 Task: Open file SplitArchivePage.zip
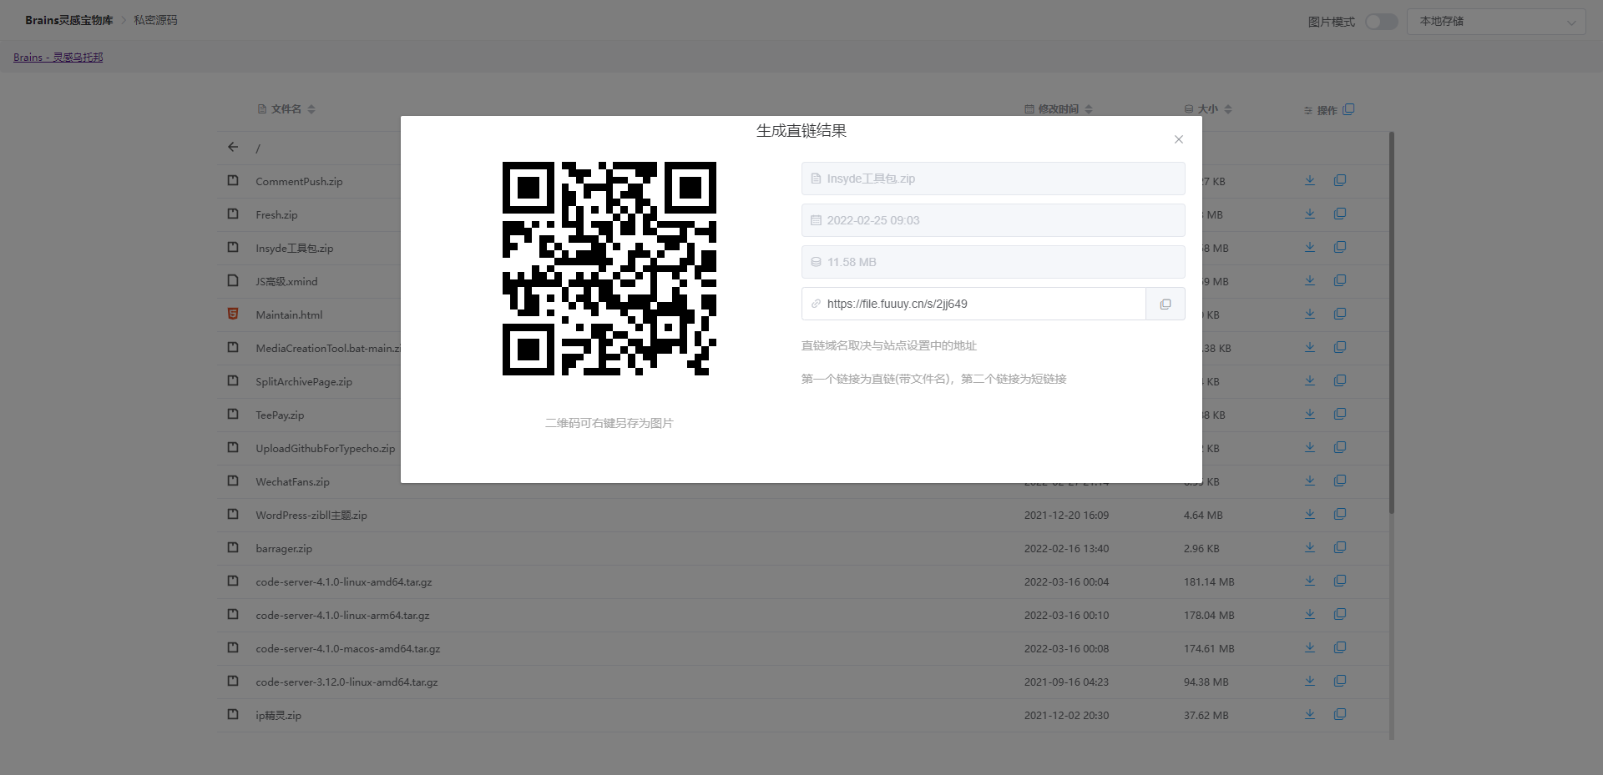click(x=304, y=382)
